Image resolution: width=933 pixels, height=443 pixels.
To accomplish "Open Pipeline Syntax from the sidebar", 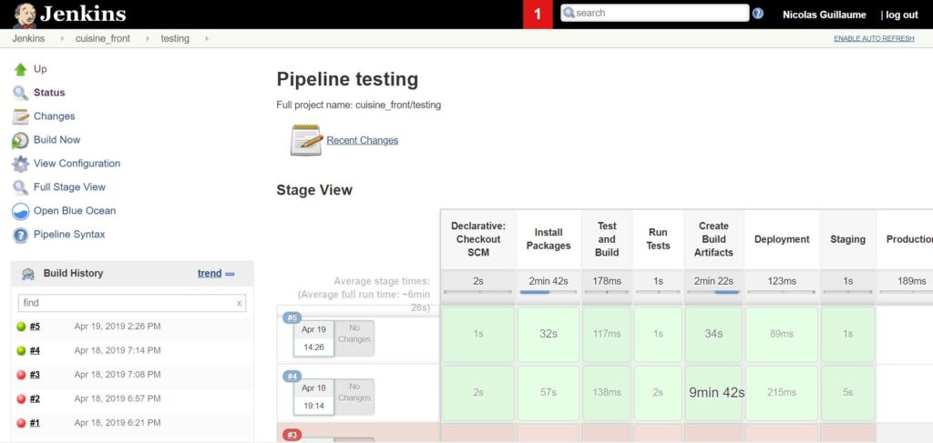I will point(69,235).
